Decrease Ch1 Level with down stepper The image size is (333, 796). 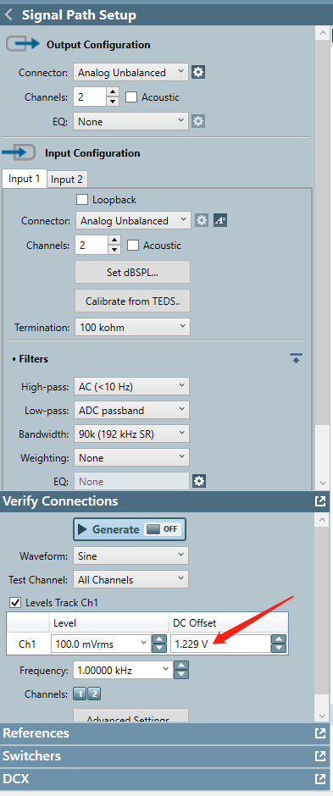point(159,649)
